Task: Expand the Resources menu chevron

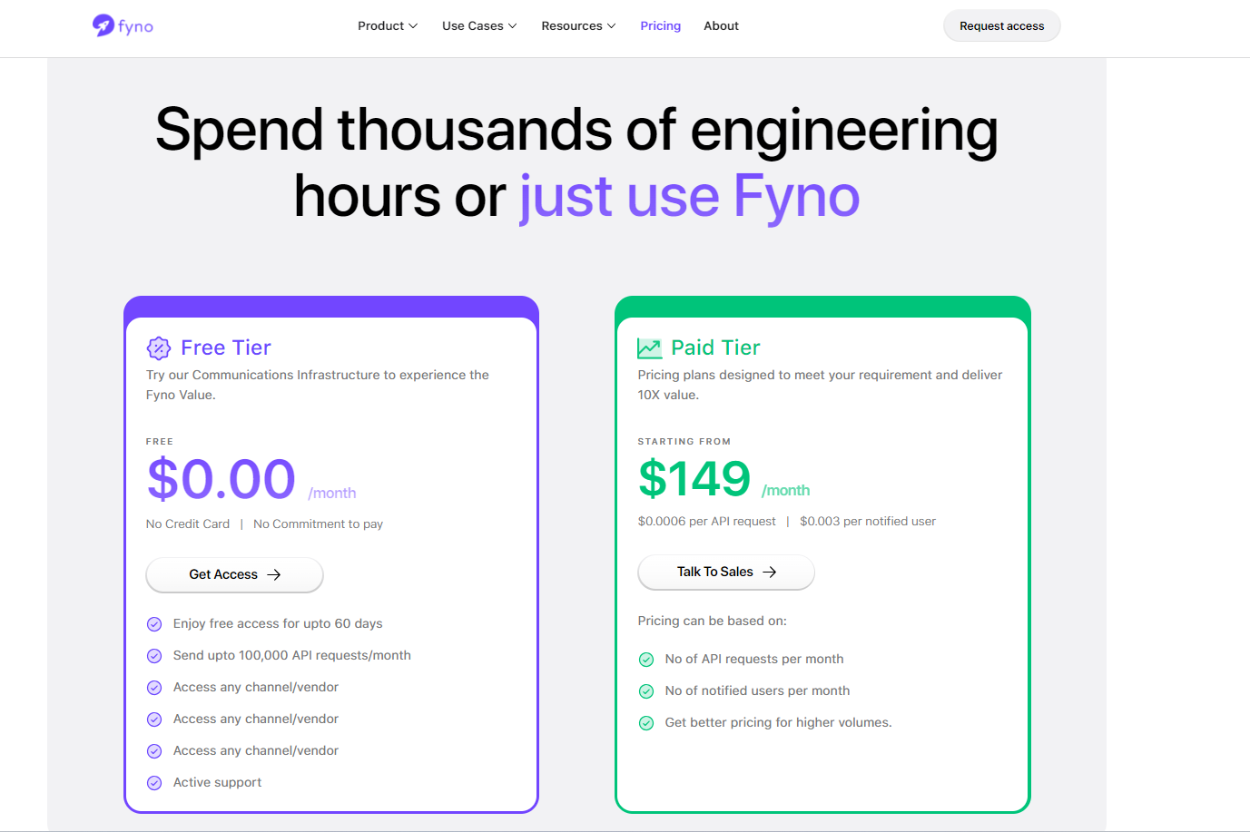Action: pyautogui.click(x=612, y=26)
